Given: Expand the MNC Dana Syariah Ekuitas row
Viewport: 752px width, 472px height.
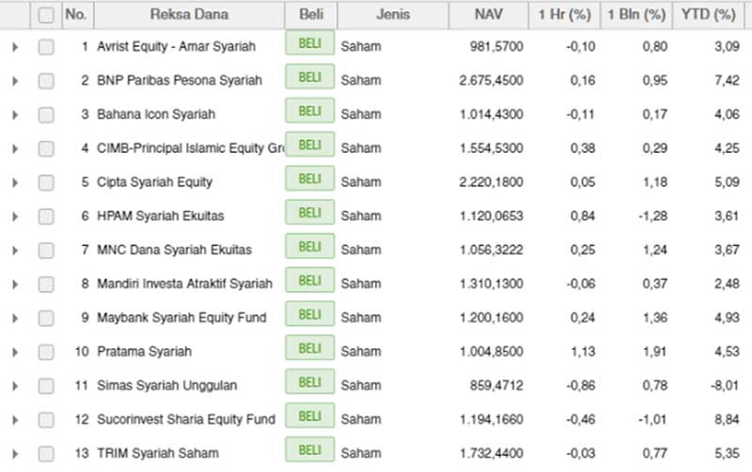Looking at the screenshot, I should coord(15,251).
